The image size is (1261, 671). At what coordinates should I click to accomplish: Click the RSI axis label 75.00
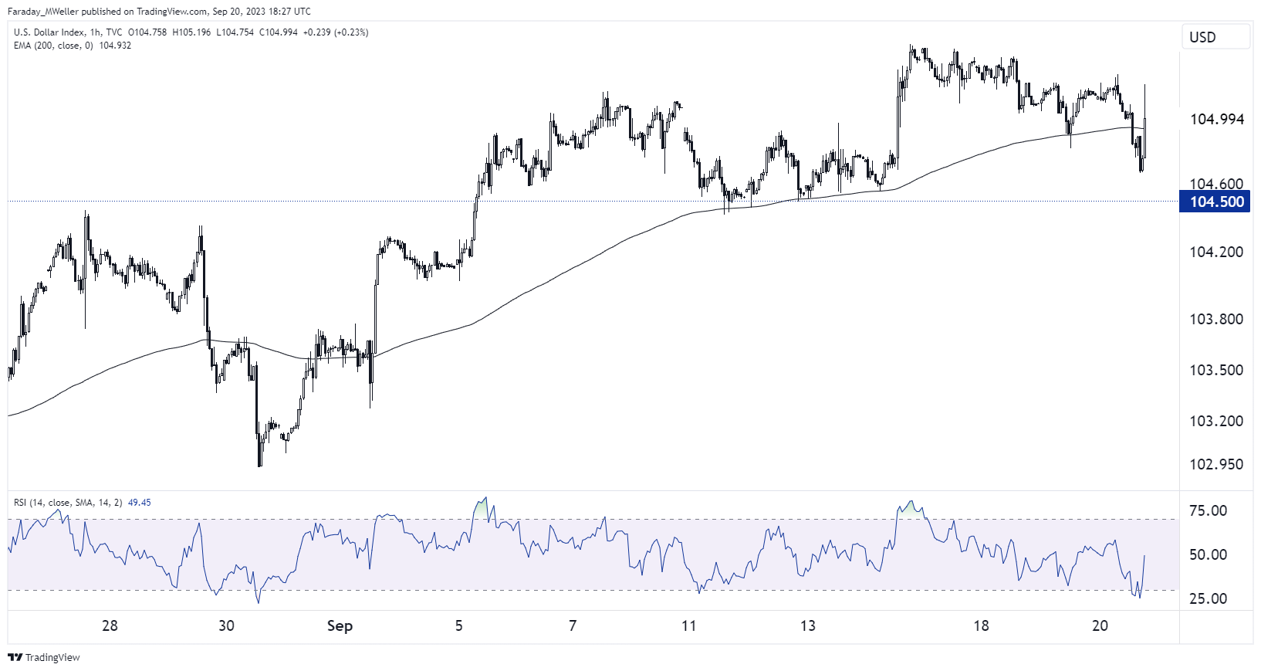coord(1209,510)
